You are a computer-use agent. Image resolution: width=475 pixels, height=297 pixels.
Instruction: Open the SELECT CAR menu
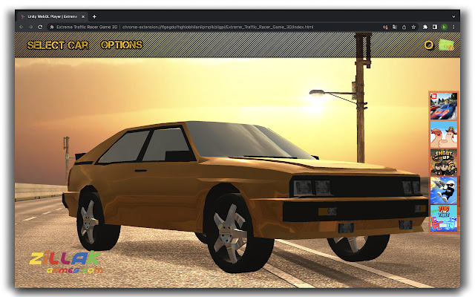(58, 45)
